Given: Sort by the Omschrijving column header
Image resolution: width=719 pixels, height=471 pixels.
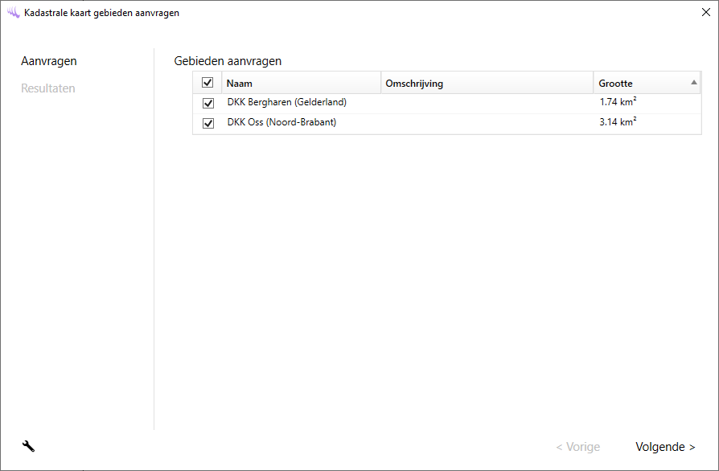Looking at the screenshot, I should [414, 84].
